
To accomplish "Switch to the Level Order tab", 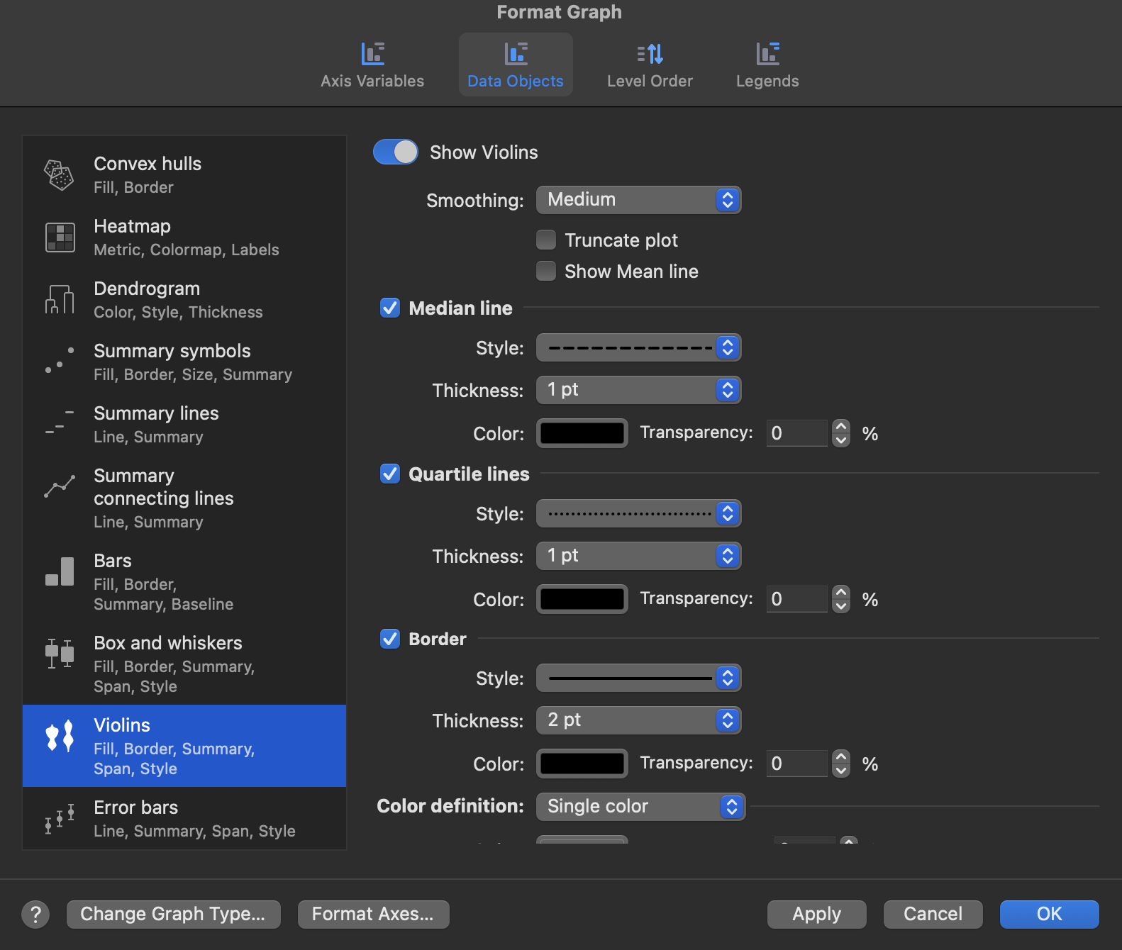I will pos(650,65).
